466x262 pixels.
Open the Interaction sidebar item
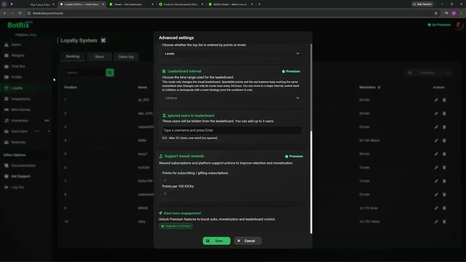coord(20,120)
